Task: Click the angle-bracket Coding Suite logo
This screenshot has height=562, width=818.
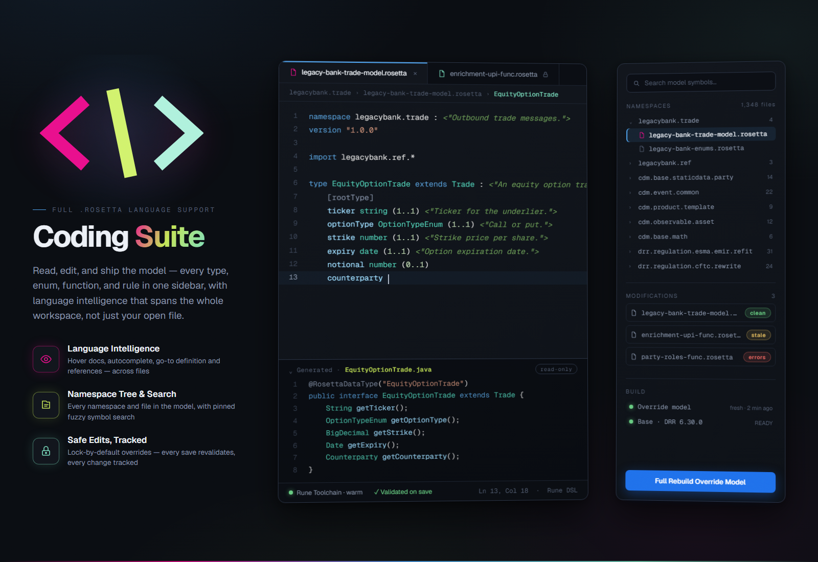Action: (x=122, y=133)
